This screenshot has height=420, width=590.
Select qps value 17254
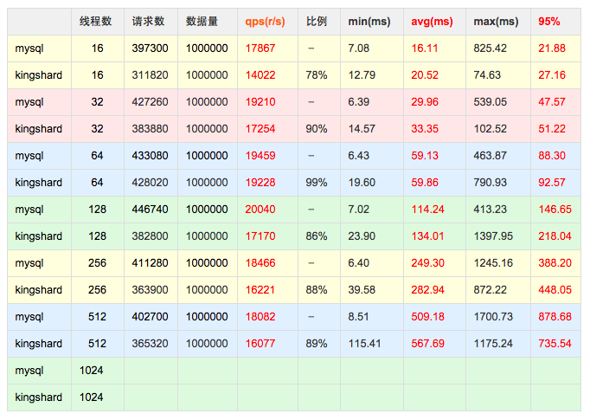(260, 129)
